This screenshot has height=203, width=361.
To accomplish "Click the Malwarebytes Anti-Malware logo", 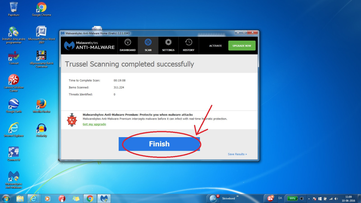I will 89,45.
